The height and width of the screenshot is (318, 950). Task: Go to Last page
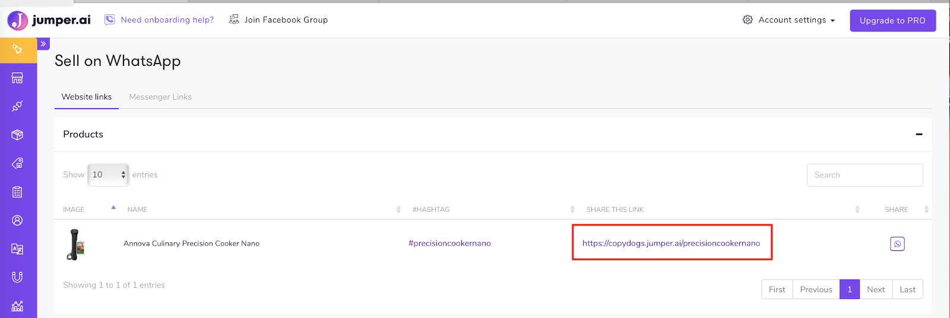(908, 290)
